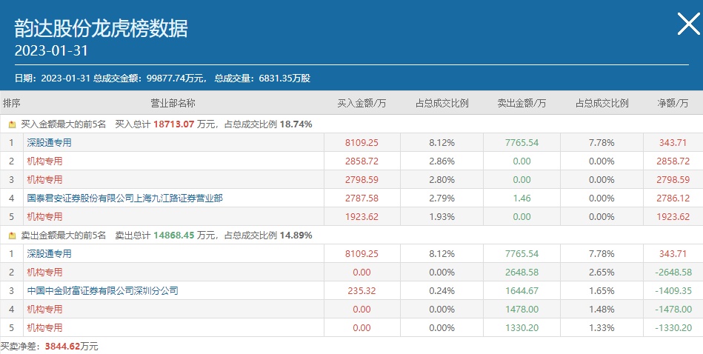Click the 营业部名称 column header
This screenshot has height=354, width=703.
173,103
